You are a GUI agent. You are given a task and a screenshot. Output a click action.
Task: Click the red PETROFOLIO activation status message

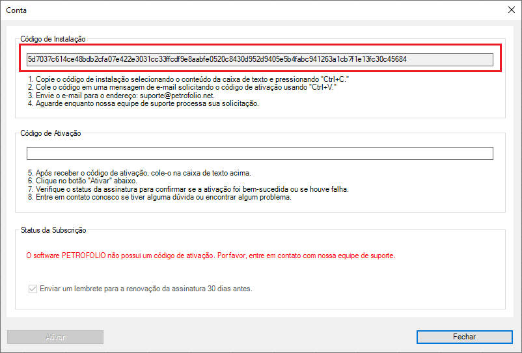tap(210, 255)
